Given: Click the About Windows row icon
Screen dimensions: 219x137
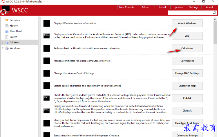Looking at the screenshot, I should point(47,23).
